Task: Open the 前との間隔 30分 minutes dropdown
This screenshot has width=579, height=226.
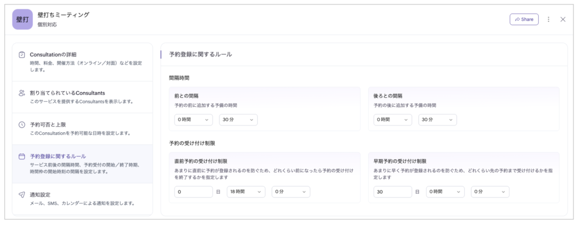Action: point(238,120)
